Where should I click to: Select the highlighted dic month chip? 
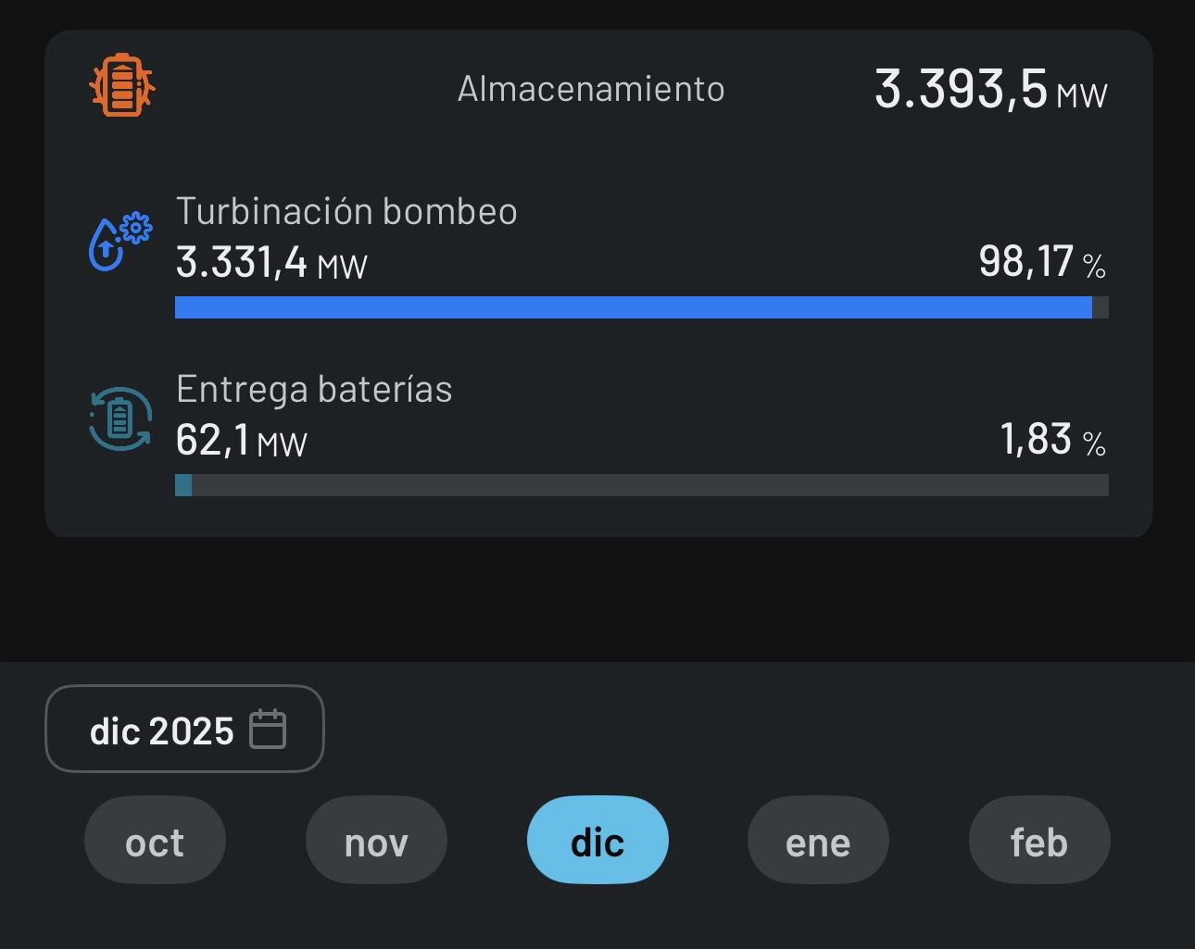click(x=597, y=841)
